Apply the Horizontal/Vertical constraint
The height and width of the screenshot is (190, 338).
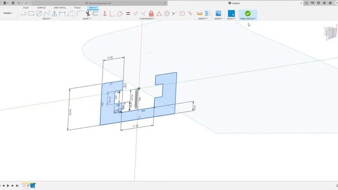tap(105, 14)
